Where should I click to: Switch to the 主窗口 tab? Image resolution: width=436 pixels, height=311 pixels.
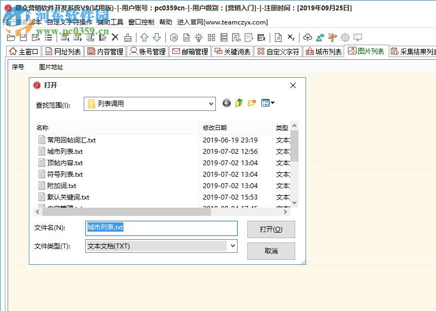(x=23, y=52)
